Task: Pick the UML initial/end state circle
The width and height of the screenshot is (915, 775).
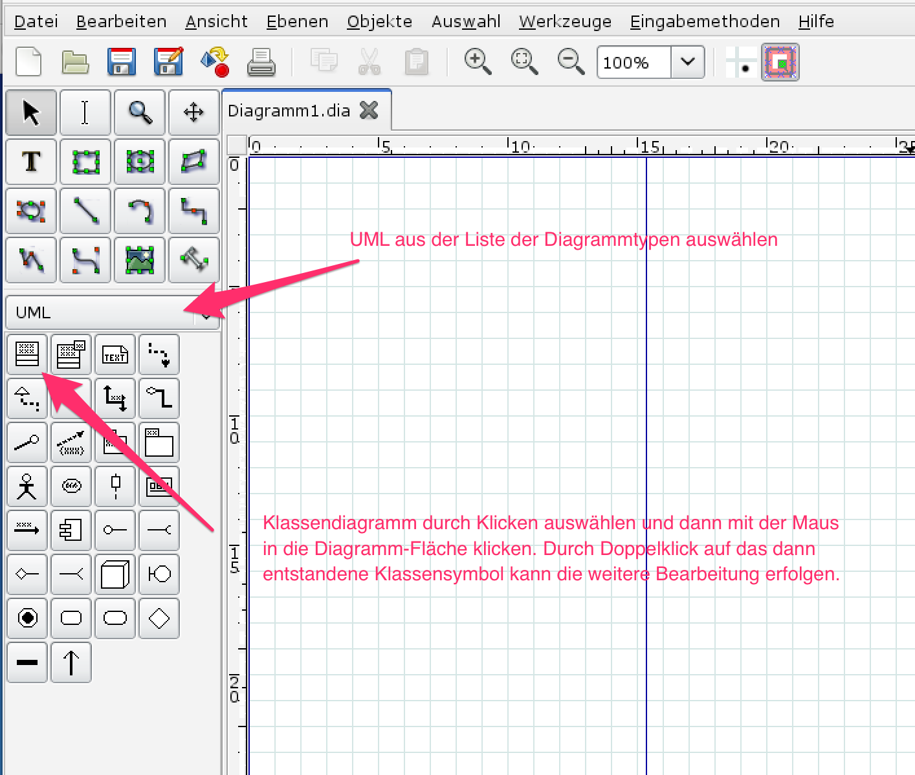Action: tap(27, 618)
